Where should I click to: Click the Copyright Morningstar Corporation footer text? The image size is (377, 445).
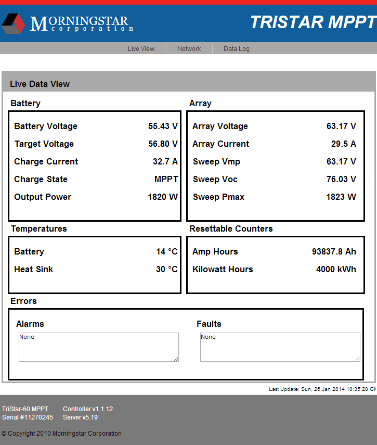61,434
